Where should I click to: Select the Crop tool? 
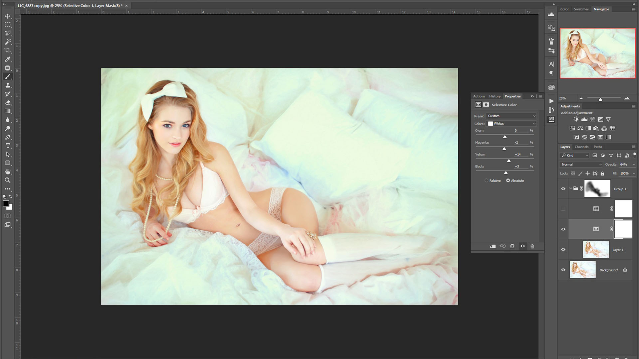[8, 51]
